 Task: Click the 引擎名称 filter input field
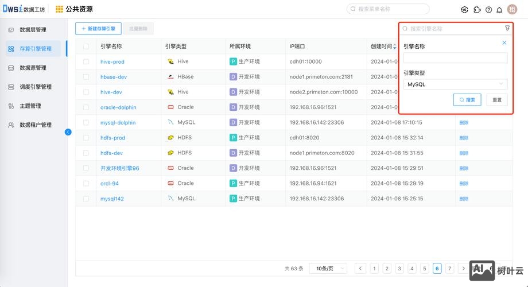(455, 58)
